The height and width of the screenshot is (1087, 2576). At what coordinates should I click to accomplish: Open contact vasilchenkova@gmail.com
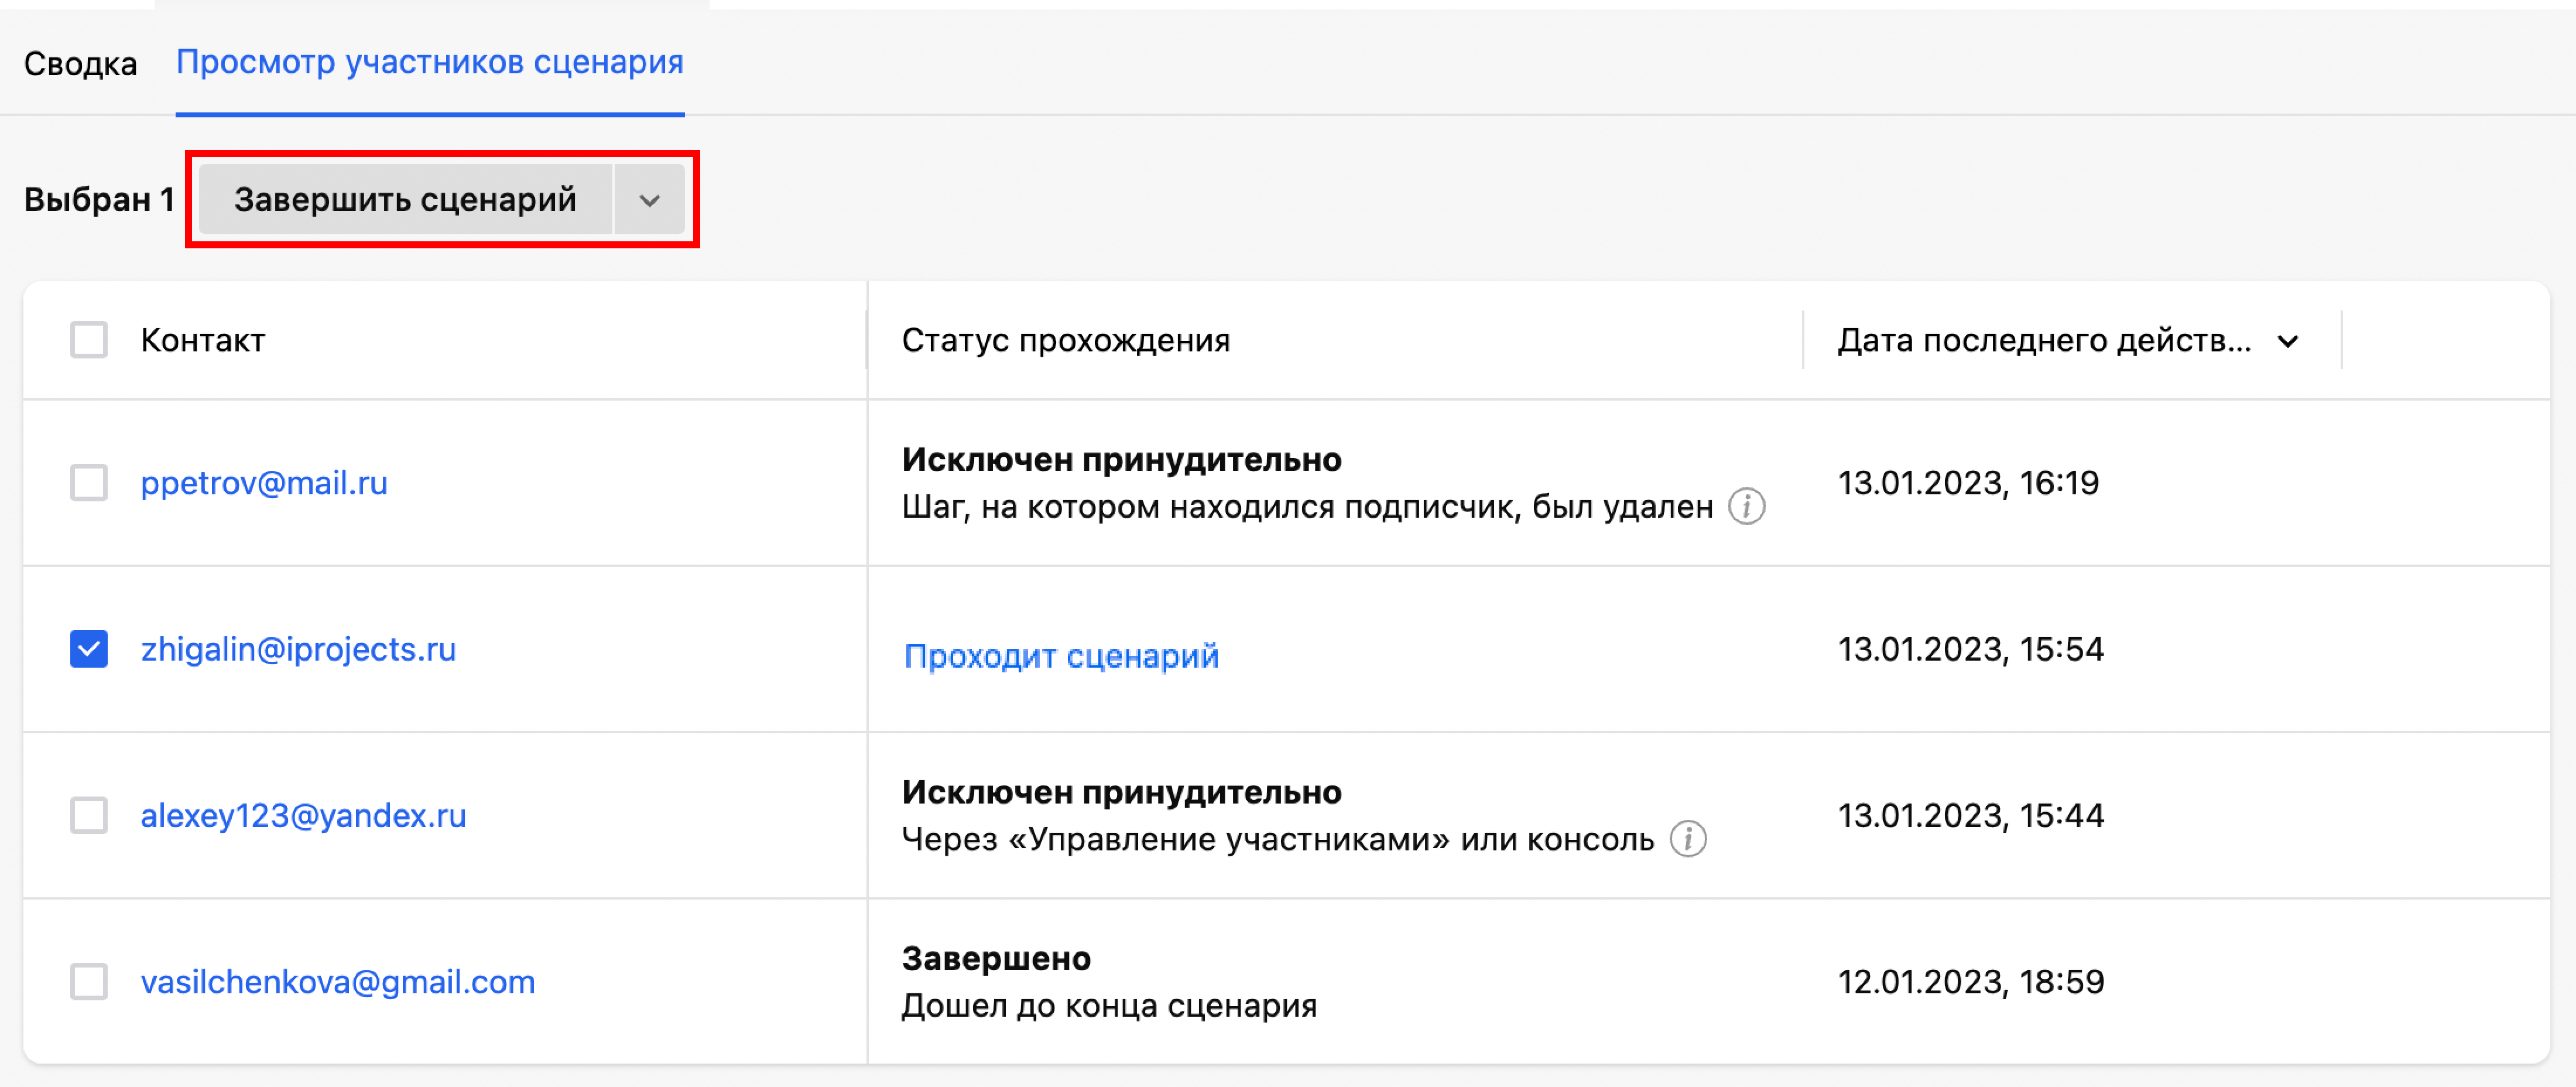click(337, 982)
